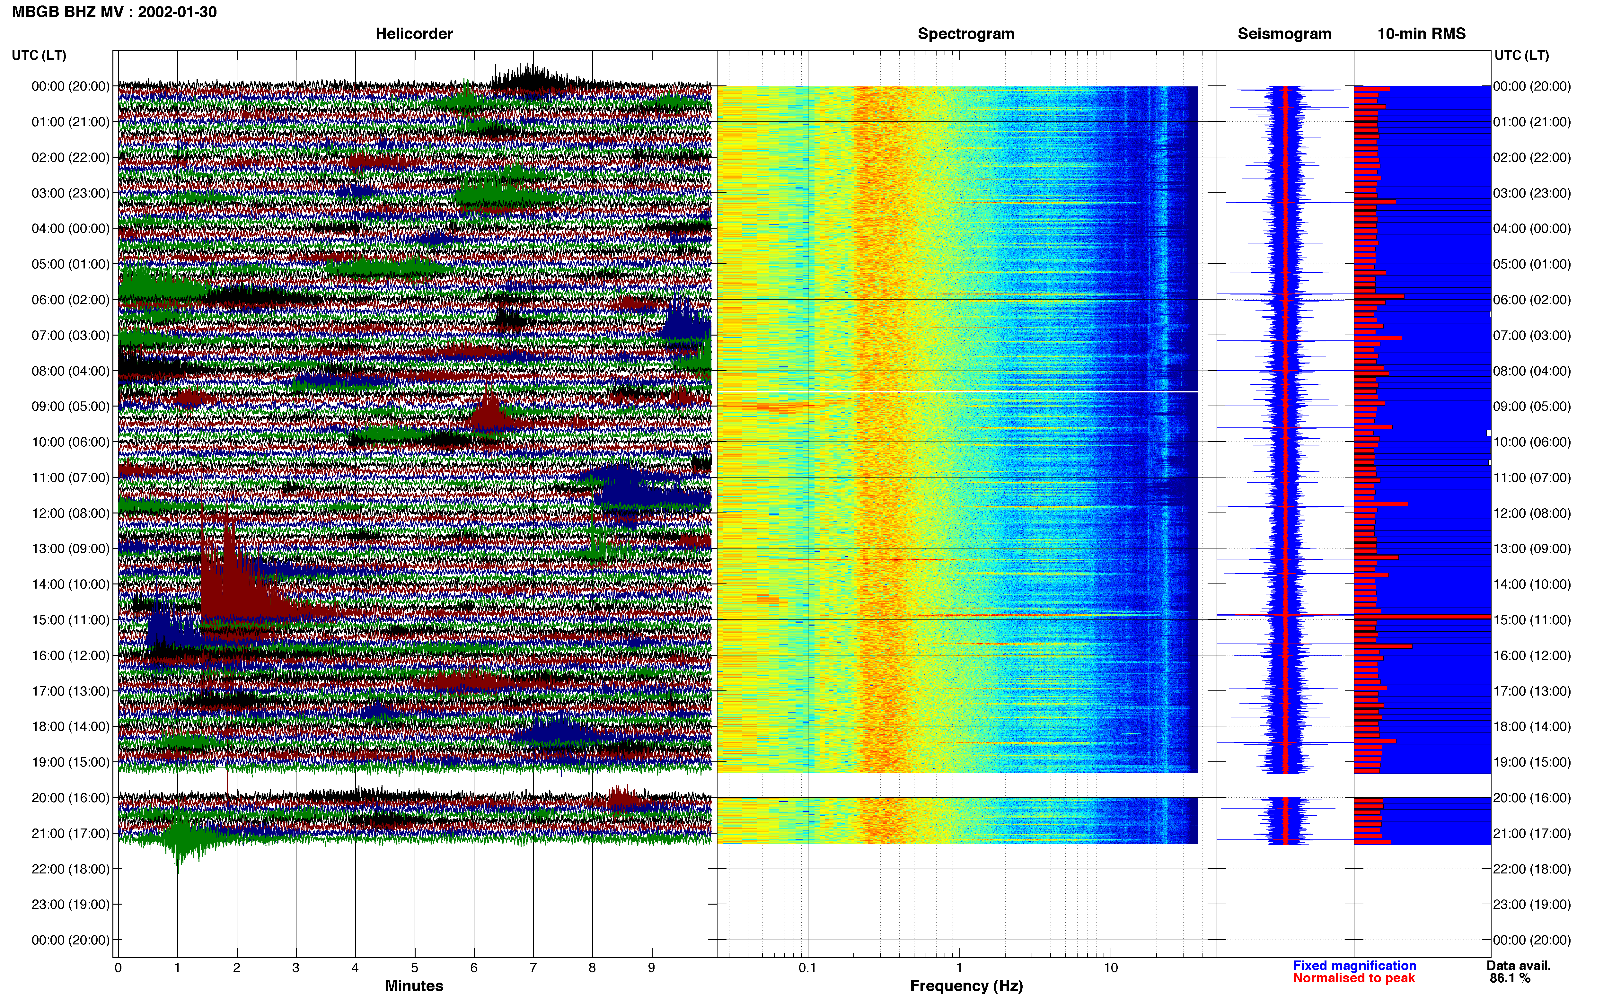
Task: Click the '10' tick on the Frequency axis
Action: (1111, 968)
